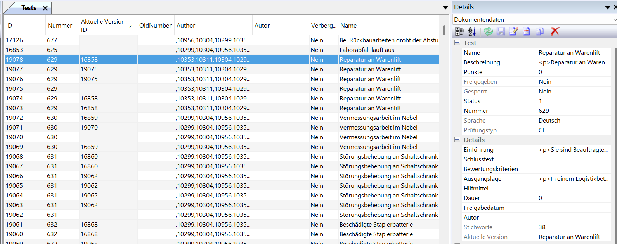Click the Sprache value Deutsch
The width and height of the screenshot is (617, 244).
574,120
